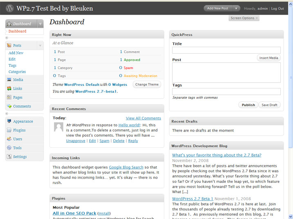Viewport: 293px width, 219px height.
Task: Click the WordPress logo in header
Action: [9, 9]
